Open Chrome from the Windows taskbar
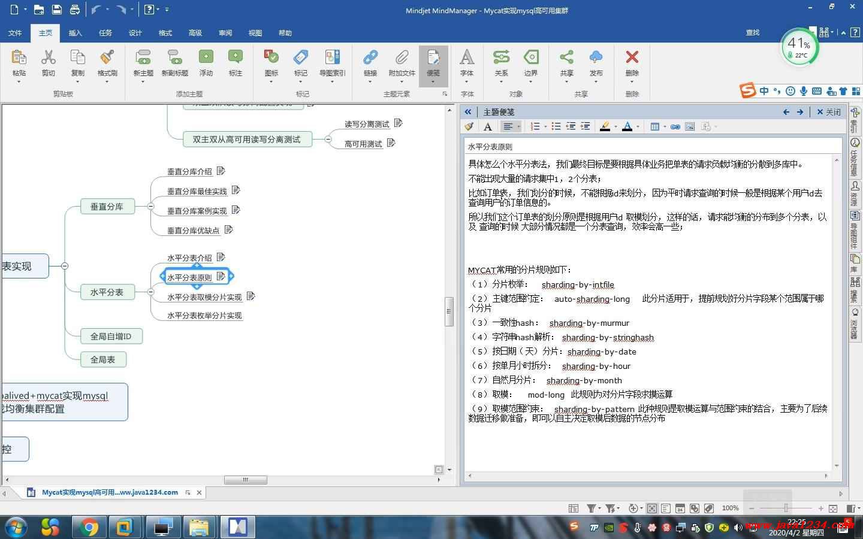Image resolution: width=863 pixels, height=539 pixels. [x=89, y=527]
